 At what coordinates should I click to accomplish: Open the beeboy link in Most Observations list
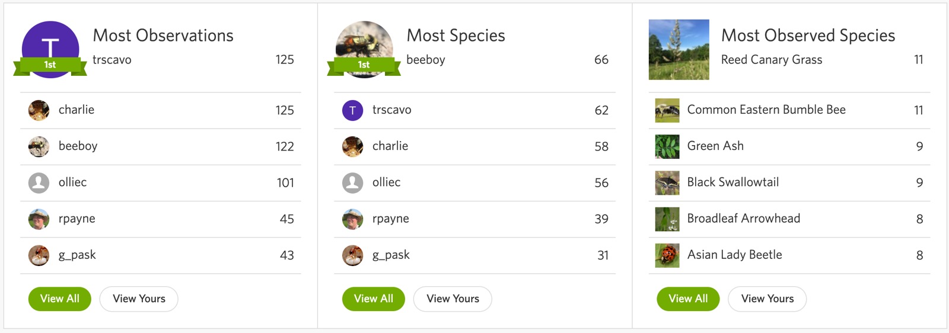pos(78,146)
